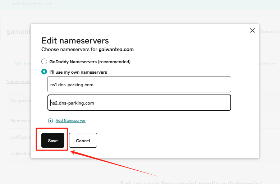Viewport: 280px width, 184px height.
Task: Follow the Add Protection link
Action: pos(27,4)
